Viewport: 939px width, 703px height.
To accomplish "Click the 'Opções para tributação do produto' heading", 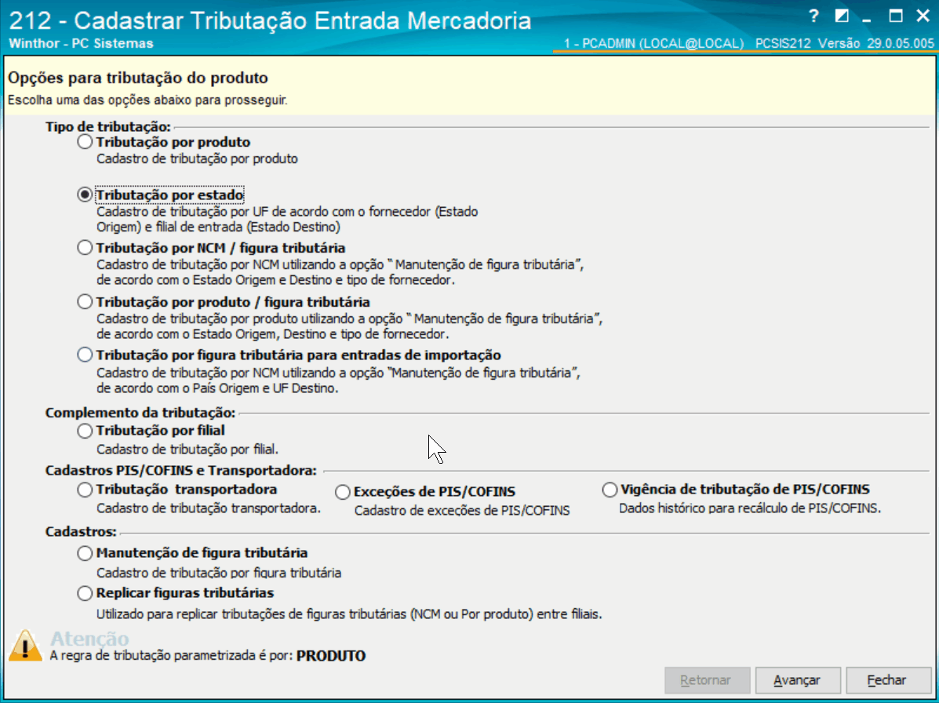I will [x=138, y=78].
